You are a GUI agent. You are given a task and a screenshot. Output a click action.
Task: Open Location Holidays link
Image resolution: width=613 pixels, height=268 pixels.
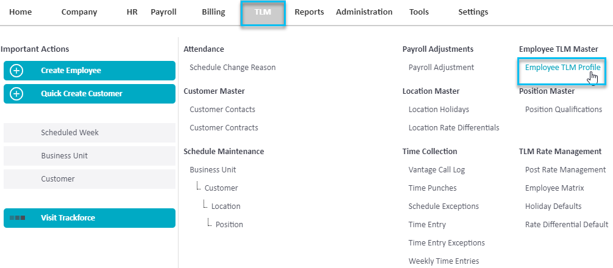click(439, 110)
